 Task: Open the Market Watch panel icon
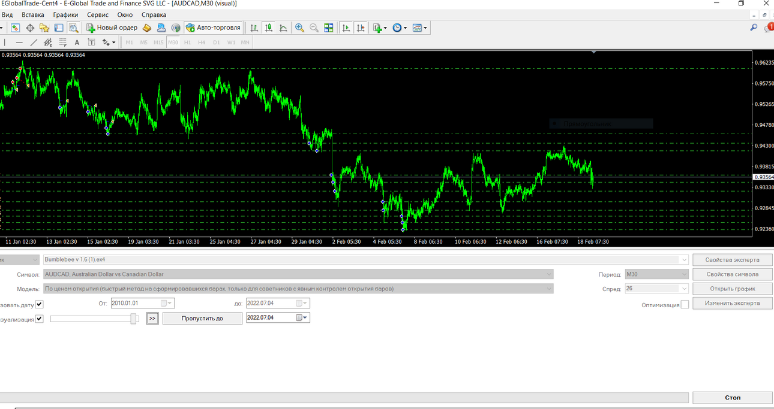pos(16,28)
